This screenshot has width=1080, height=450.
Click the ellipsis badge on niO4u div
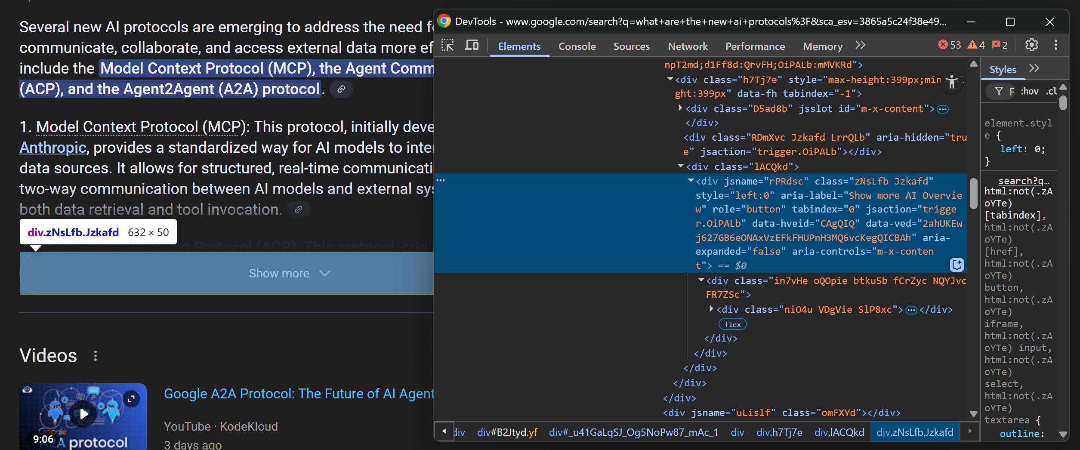click(x=911, y=310)
